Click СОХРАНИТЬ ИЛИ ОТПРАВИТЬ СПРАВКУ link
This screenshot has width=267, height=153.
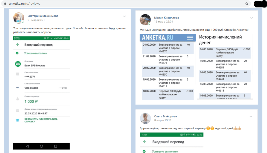click(41, 120)
